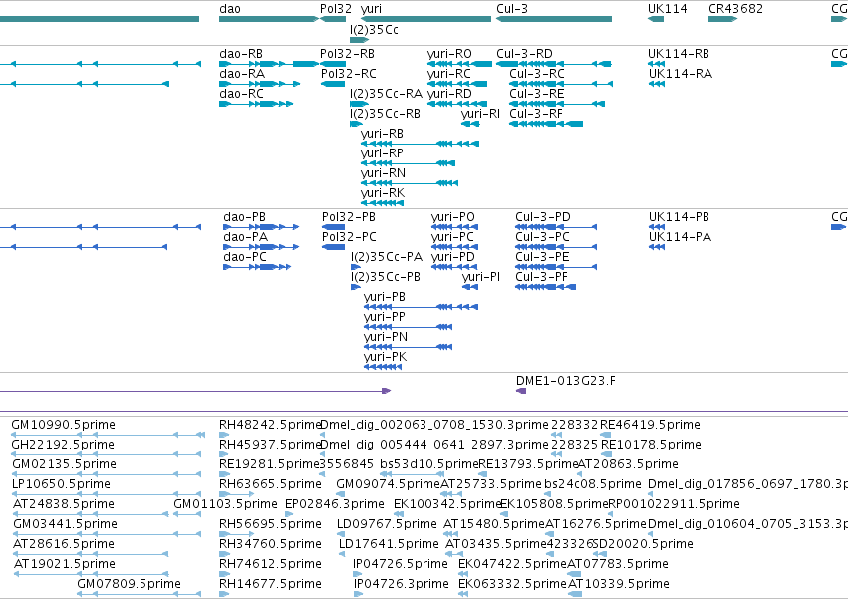Select the dao gene label
848x599 pixels.
[x=230, y=9]
